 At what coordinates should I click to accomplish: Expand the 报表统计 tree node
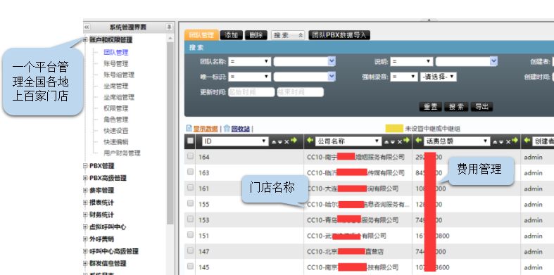[x=85, y=203]
